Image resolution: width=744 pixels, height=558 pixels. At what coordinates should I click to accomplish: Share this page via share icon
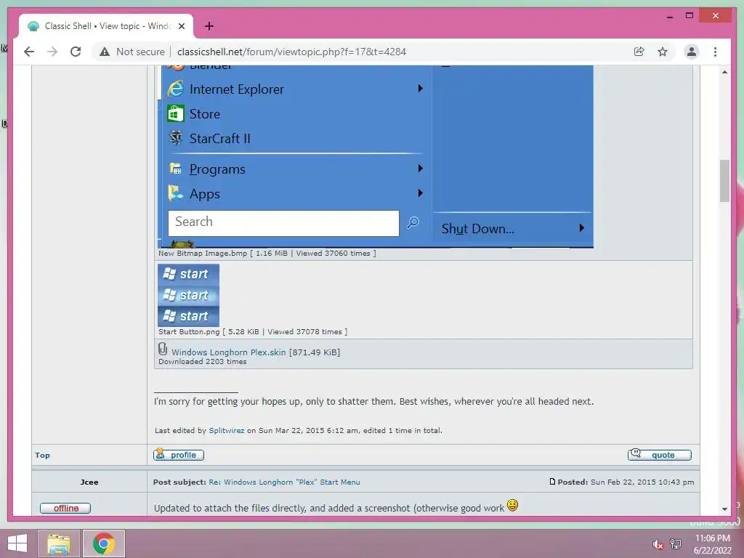pos(639,52)
